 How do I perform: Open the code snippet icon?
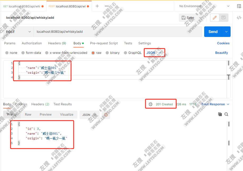[239, 18]
